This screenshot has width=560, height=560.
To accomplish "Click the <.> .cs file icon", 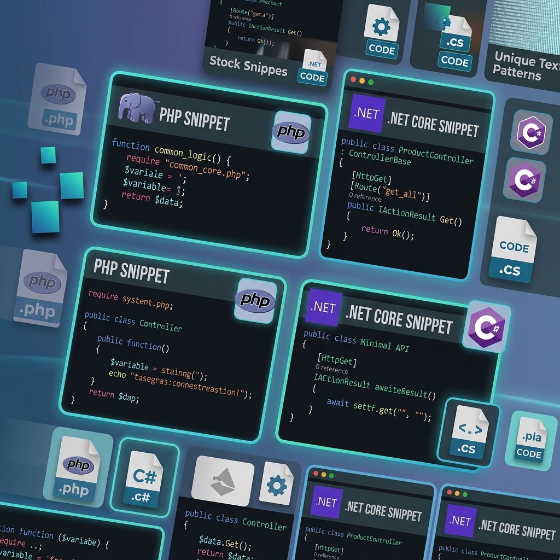I will click(x=469, y=432).
